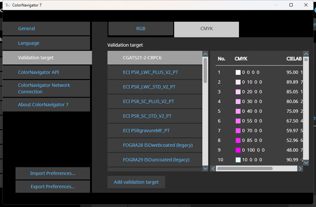Click the horizontal scrollbar thumb under color table

[x=245, y=169]
